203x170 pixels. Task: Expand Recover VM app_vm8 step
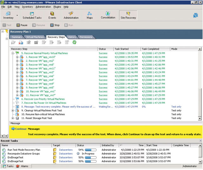(17, 65)
